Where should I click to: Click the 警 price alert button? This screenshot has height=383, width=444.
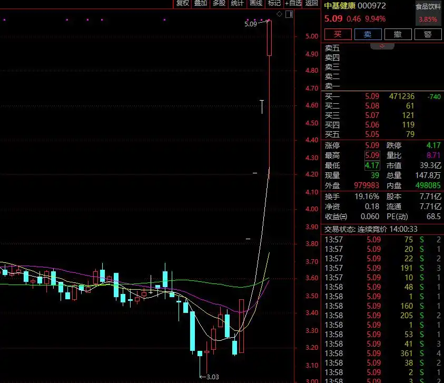pos(428,34)
